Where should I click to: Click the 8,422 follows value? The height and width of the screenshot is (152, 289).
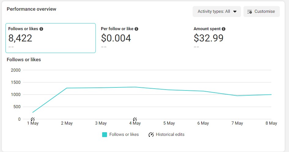[20, 38]
